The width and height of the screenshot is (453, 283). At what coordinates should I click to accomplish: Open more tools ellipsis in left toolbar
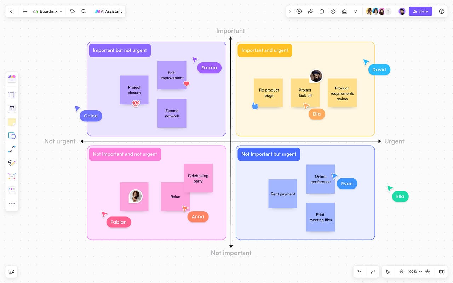coord(12,203)
